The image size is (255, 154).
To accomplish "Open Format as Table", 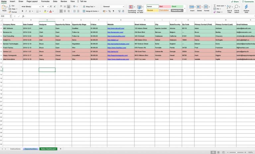I will (x=140, y=9).
